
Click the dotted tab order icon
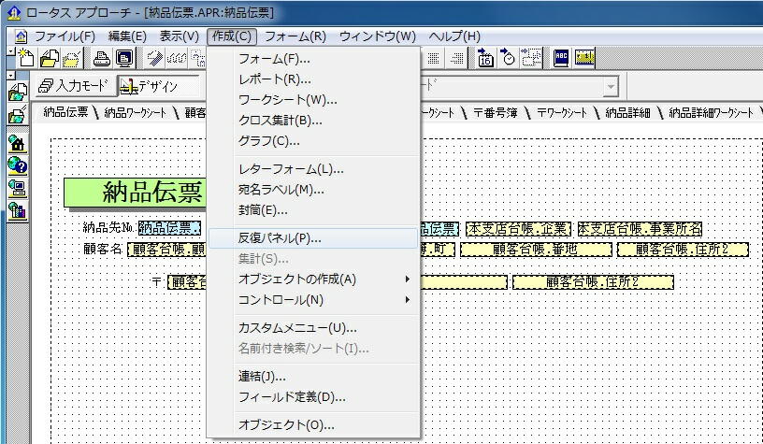(531, 58)
